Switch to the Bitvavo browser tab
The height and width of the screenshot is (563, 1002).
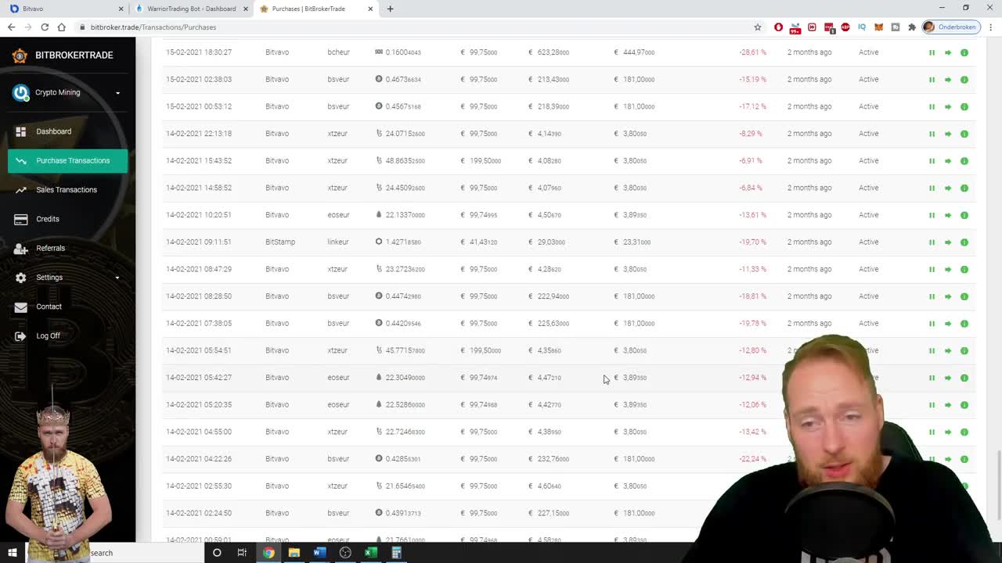[x=64, y=9]
